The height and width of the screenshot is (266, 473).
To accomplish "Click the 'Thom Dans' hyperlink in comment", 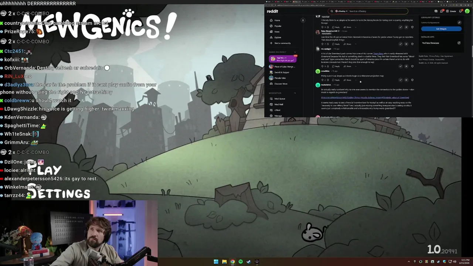I will click(x=378, y=54).
